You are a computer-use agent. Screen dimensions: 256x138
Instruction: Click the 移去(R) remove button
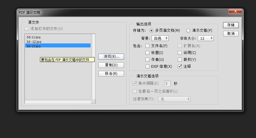coord(111,73)
